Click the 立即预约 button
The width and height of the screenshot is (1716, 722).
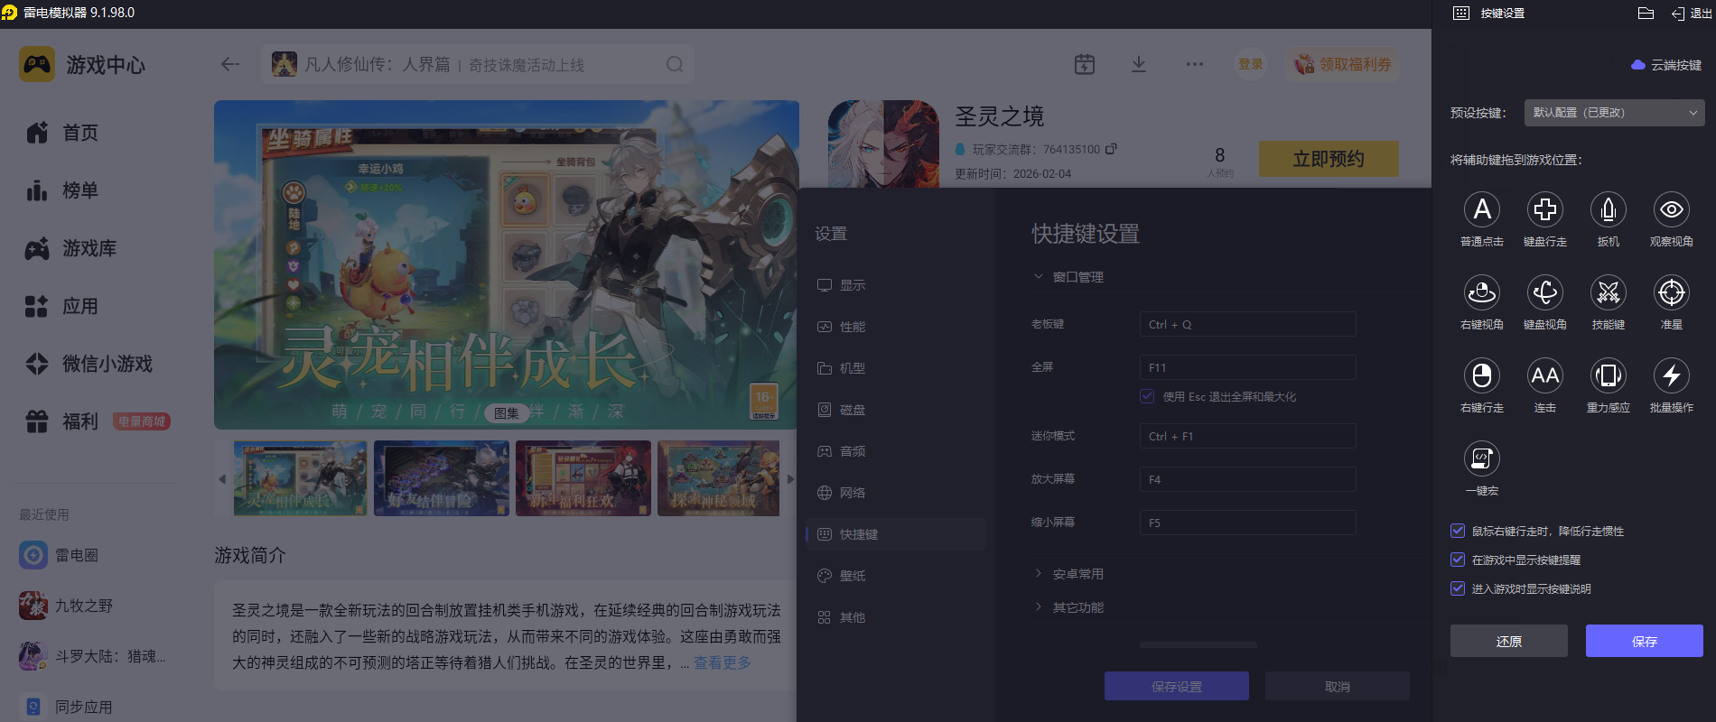pos(1329,159)
